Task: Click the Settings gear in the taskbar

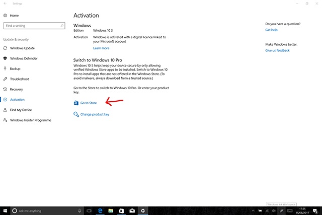Action: 143,210
